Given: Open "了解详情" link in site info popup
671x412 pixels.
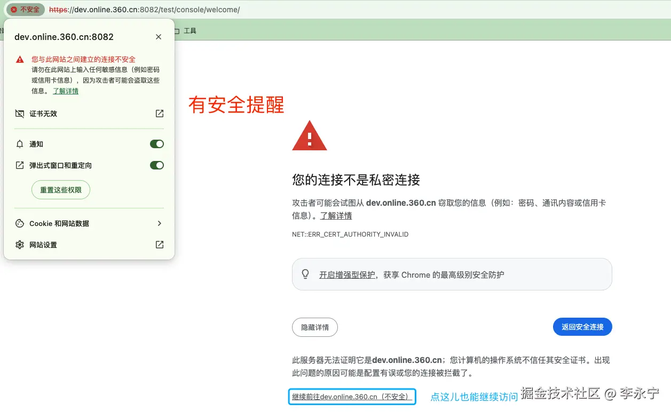Looking at the screenshot, I should (66, 91).
